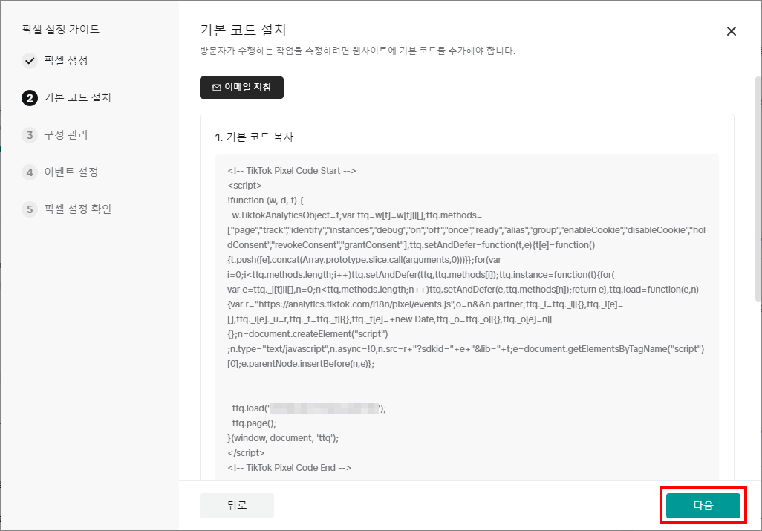The width and height of the screenshot is (762, 531).
Task: Click the 픽셀 설정 가이드 sidebar title
Action: point(61,30)
